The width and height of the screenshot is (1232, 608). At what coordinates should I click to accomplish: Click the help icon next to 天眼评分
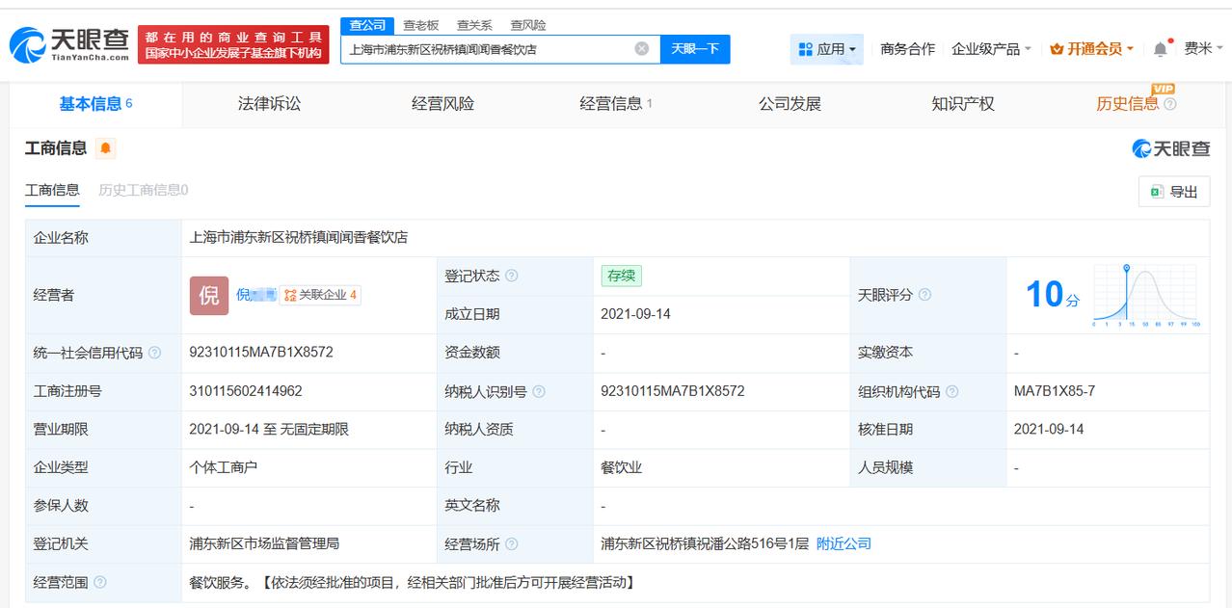point(925,295)
